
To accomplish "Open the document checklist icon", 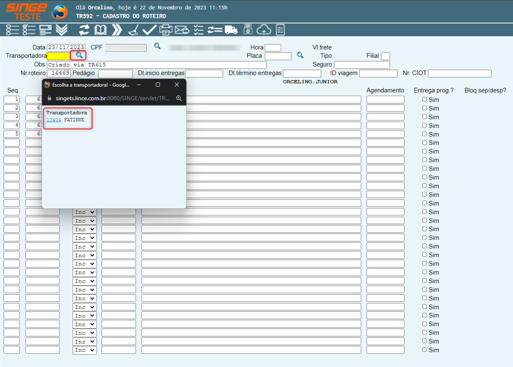I will pyautogui.click(x=280, y=30).
